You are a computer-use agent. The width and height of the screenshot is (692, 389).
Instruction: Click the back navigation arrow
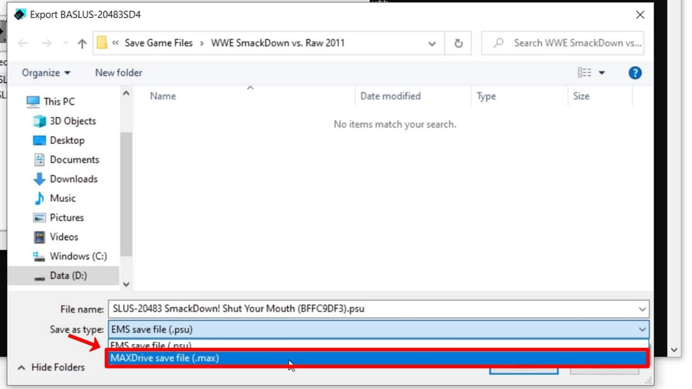pyautogui.click(x=23, y=43)
